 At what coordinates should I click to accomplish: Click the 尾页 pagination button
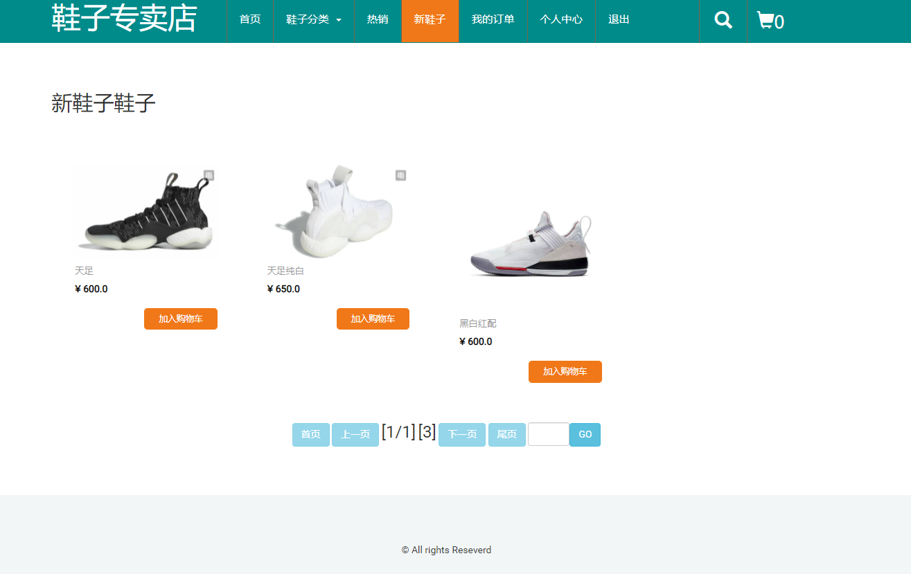pyautogui.click(x=507, y=435)
